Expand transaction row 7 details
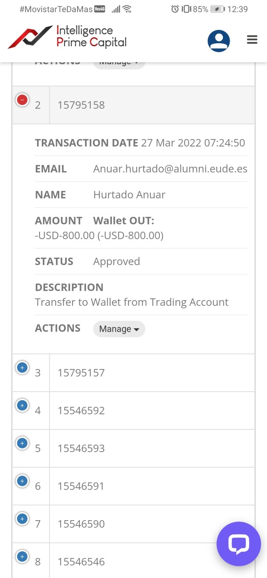Image resolution: width=267 pixels, height=578 pixels. pyautogui.click(x=22, y=519)
